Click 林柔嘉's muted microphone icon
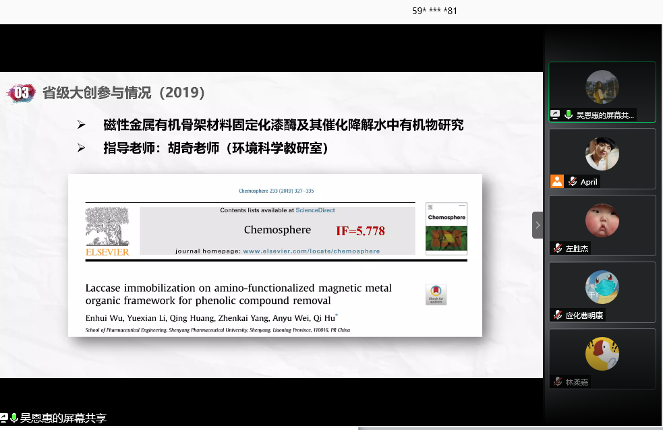663x430 pixels. [558, 381]
